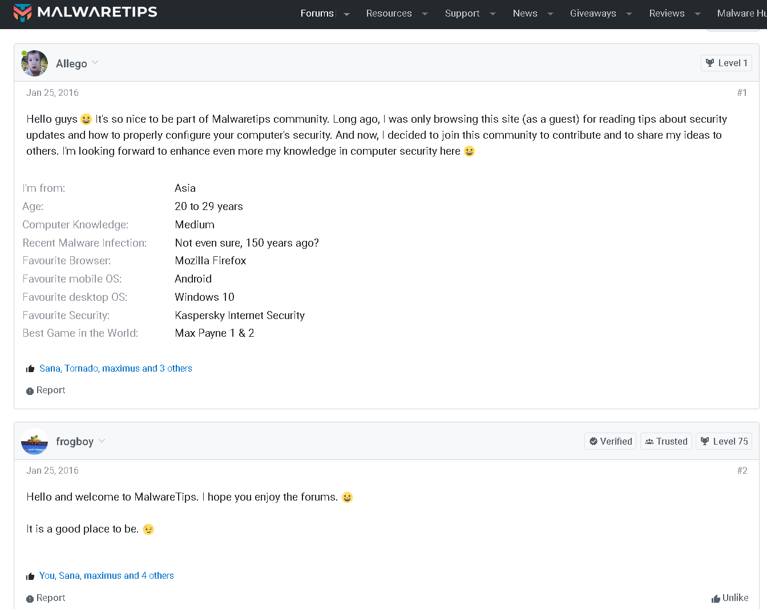
Task: Click the Verified badge on frogboy's post
Action: pos(610,441)
